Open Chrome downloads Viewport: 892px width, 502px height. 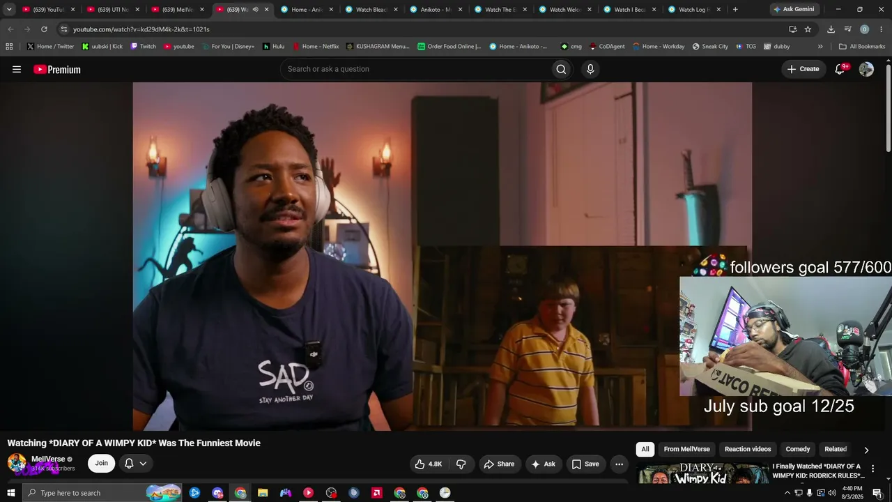[x=831, y=29]
